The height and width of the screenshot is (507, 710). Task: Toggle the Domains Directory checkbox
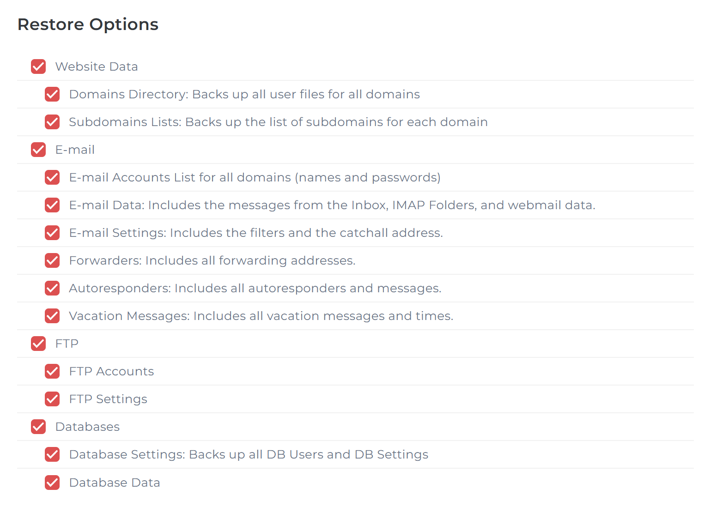pos(52,94)
